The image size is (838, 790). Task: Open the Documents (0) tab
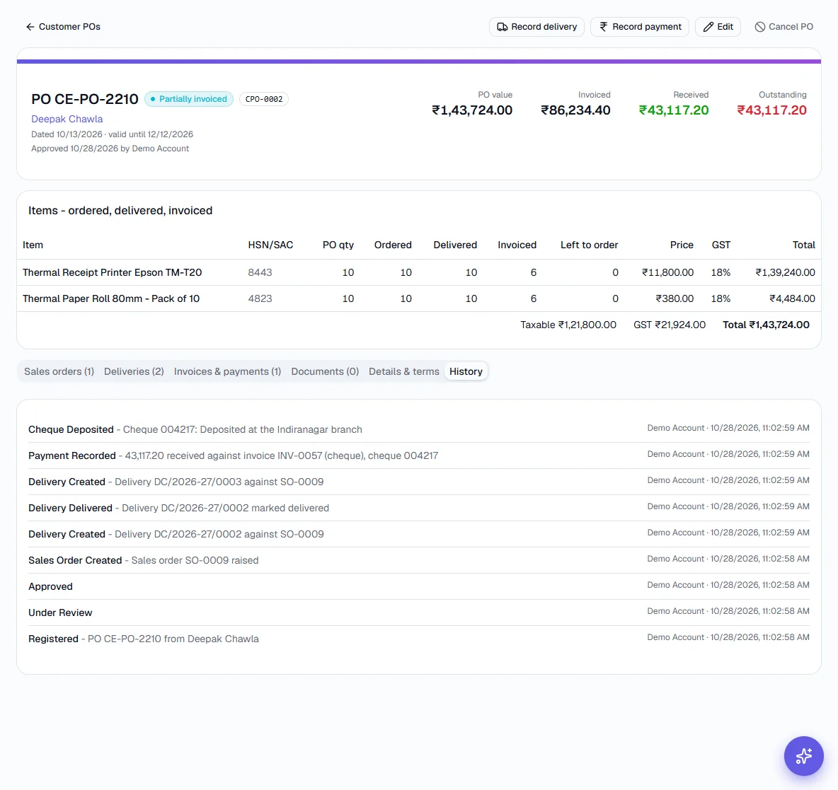point(325,371)
